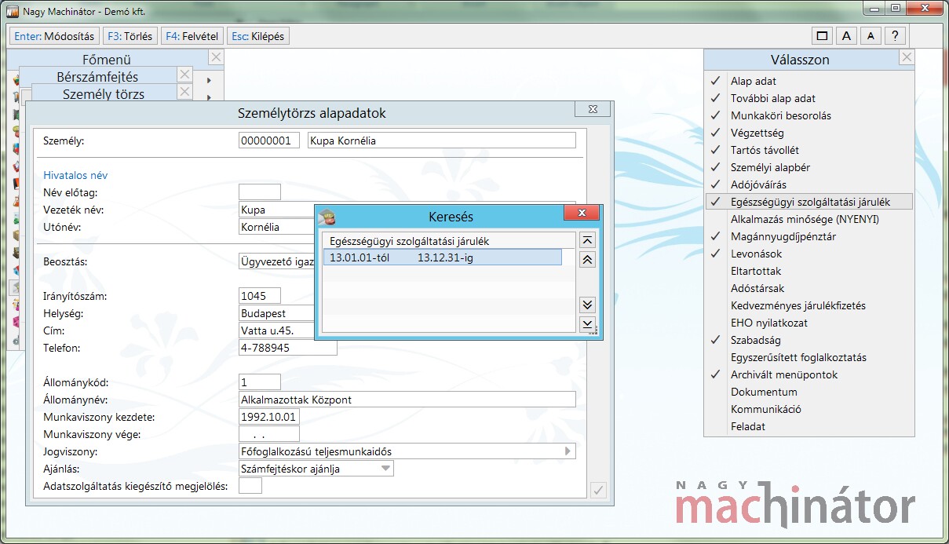
Task: Click the smaller A font size icon
Action: (x=871, y=36)
